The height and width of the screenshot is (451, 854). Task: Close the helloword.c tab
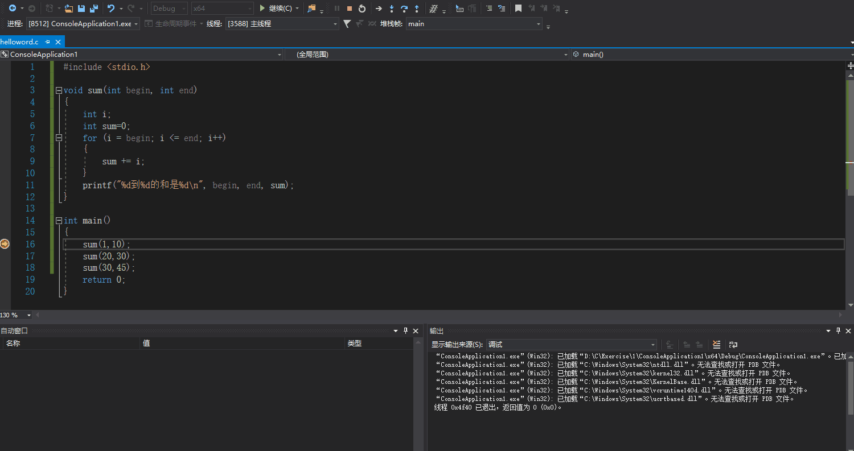click(x=58, y=42)
